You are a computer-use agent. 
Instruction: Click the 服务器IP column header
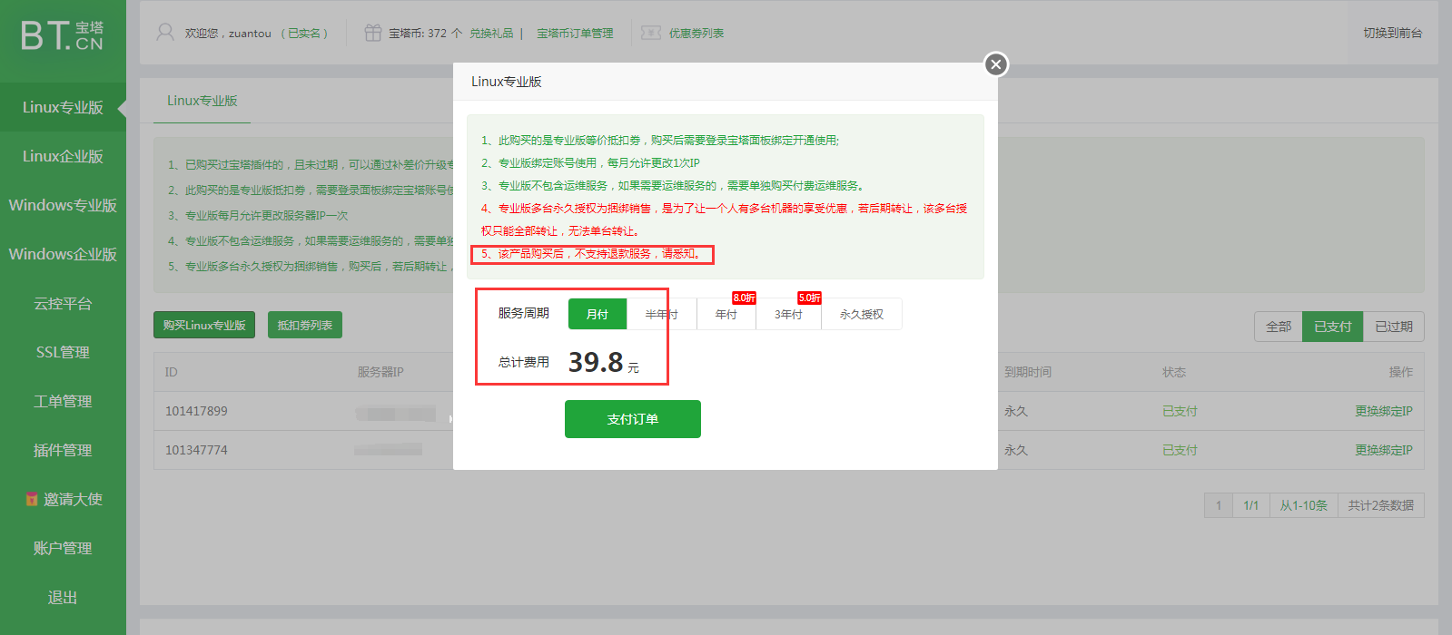click(x=380, y=372)
